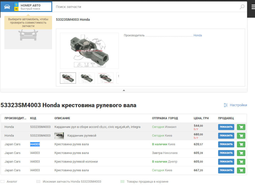The width and height of the screenshot is (255, 185).
Task: Open the Honda manufacturer link
Action: click(x=198, y=35)
